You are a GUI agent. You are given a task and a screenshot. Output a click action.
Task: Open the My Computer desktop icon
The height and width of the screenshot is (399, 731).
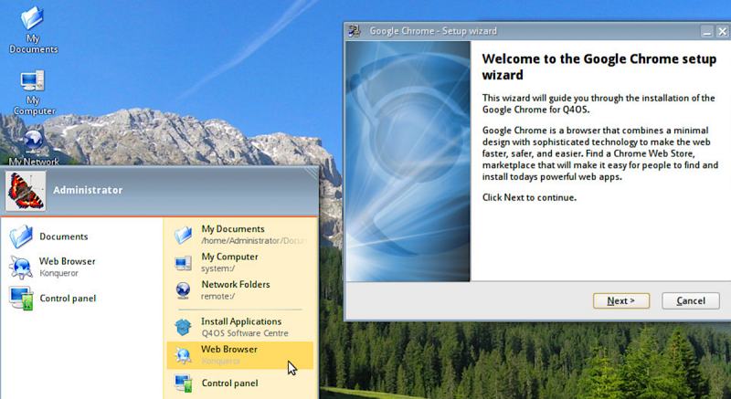point(33,92)
